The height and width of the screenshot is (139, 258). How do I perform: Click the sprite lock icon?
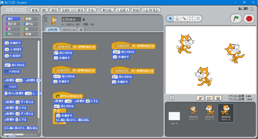tap(84, 19)
